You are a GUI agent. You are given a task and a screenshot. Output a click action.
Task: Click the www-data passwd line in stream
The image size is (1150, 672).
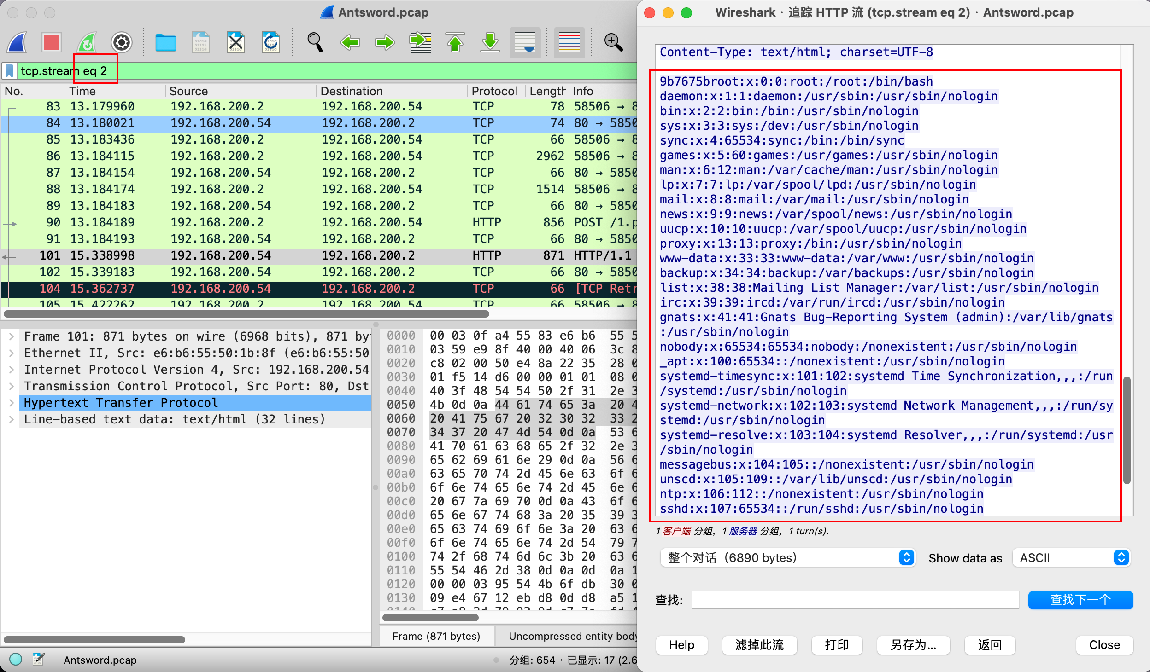click(847, 258)
